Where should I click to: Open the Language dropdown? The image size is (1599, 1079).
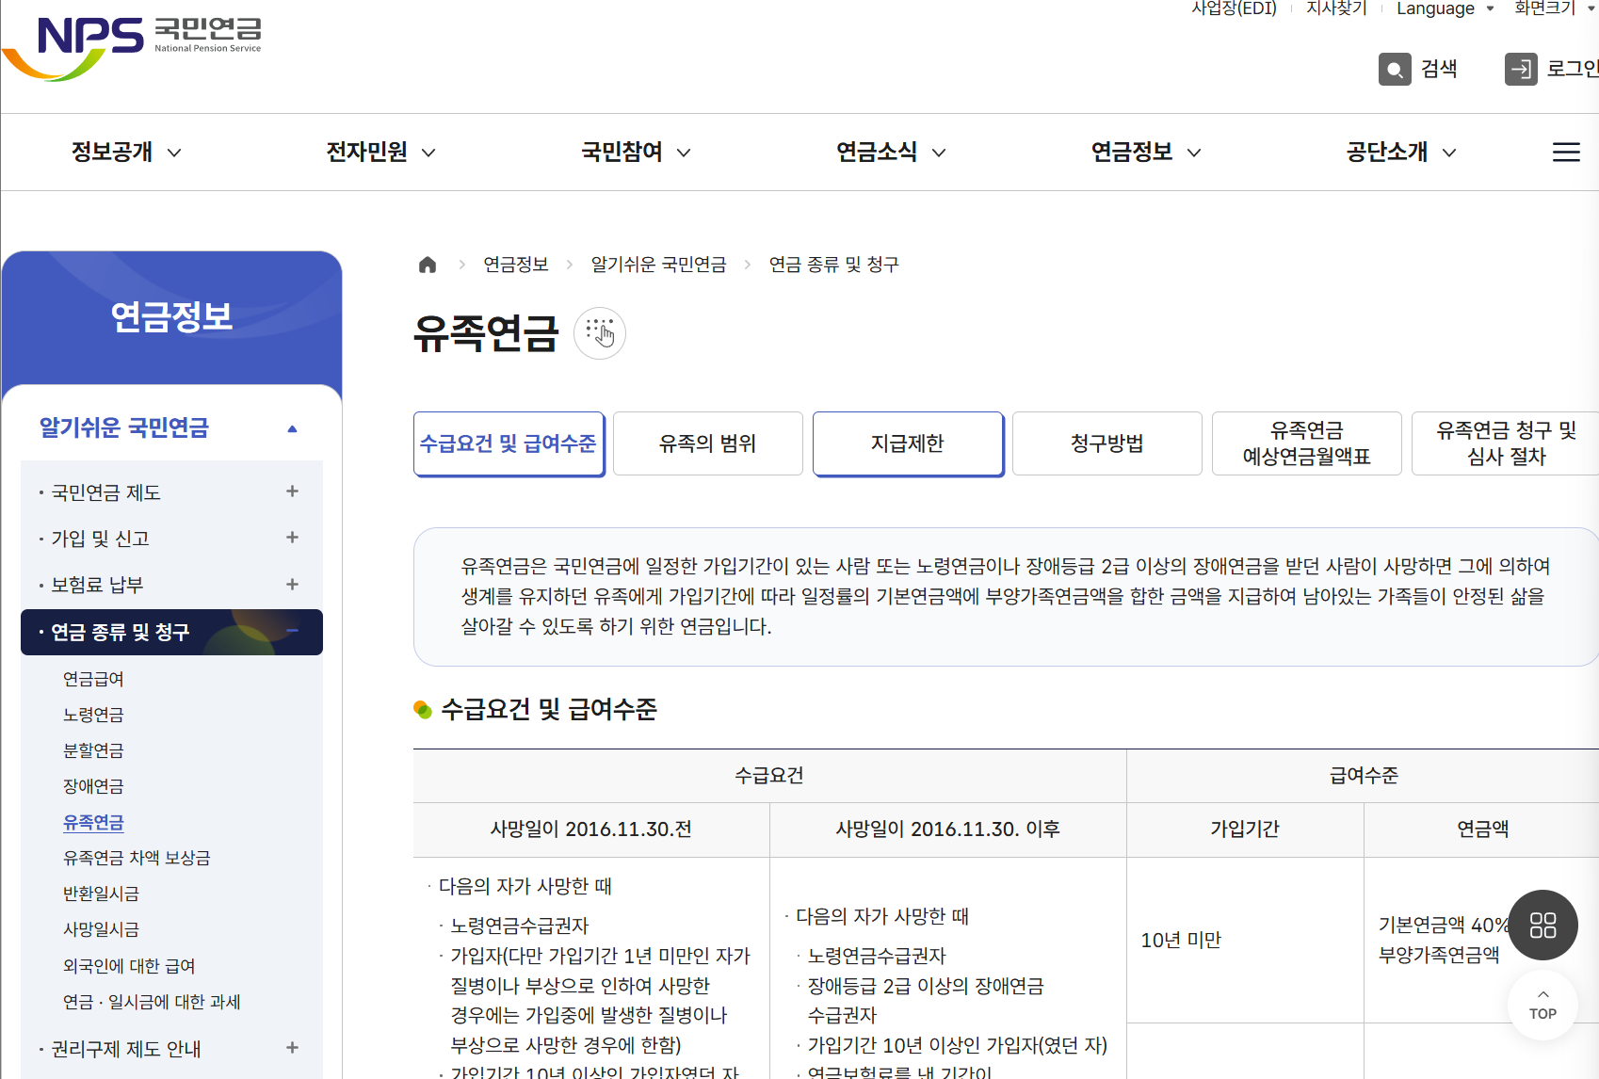pyautogui.click(x=1445, y=8)
